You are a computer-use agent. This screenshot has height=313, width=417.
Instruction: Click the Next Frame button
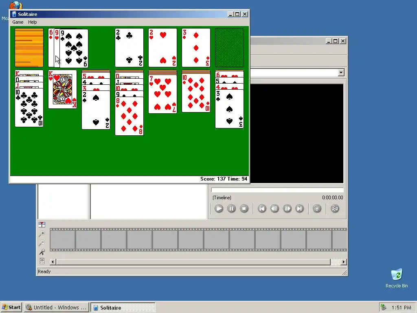[287, 208]
